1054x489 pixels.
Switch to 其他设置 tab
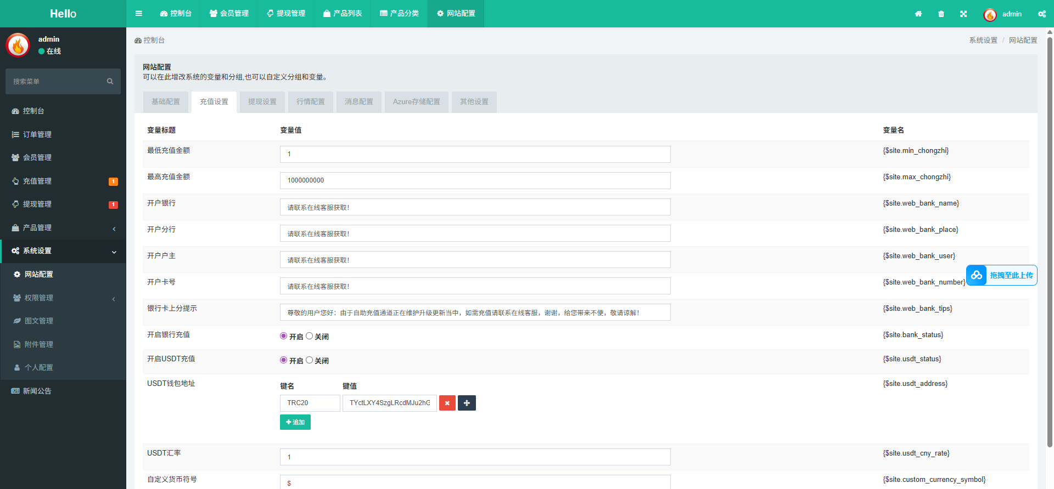click(474, 102)
